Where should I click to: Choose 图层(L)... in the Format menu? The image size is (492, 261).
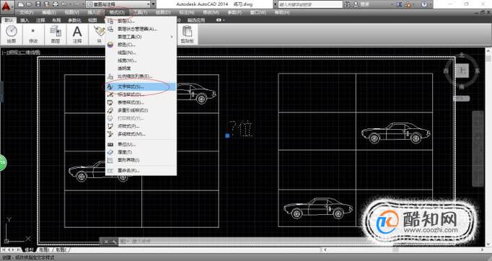(141, 21)
